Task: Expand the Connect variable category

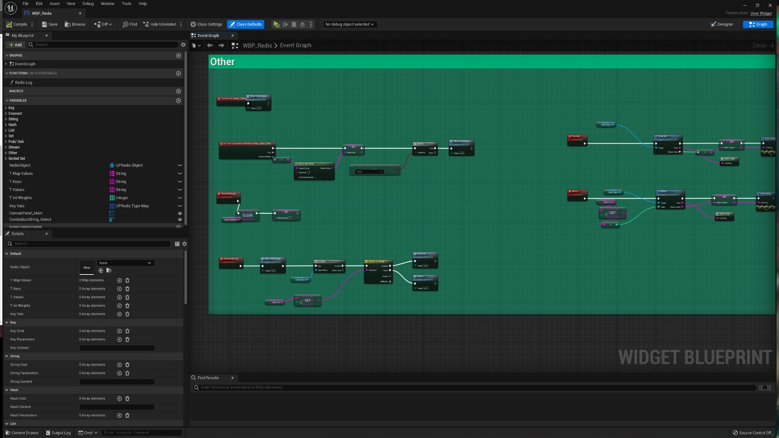Action: (6, 114)
